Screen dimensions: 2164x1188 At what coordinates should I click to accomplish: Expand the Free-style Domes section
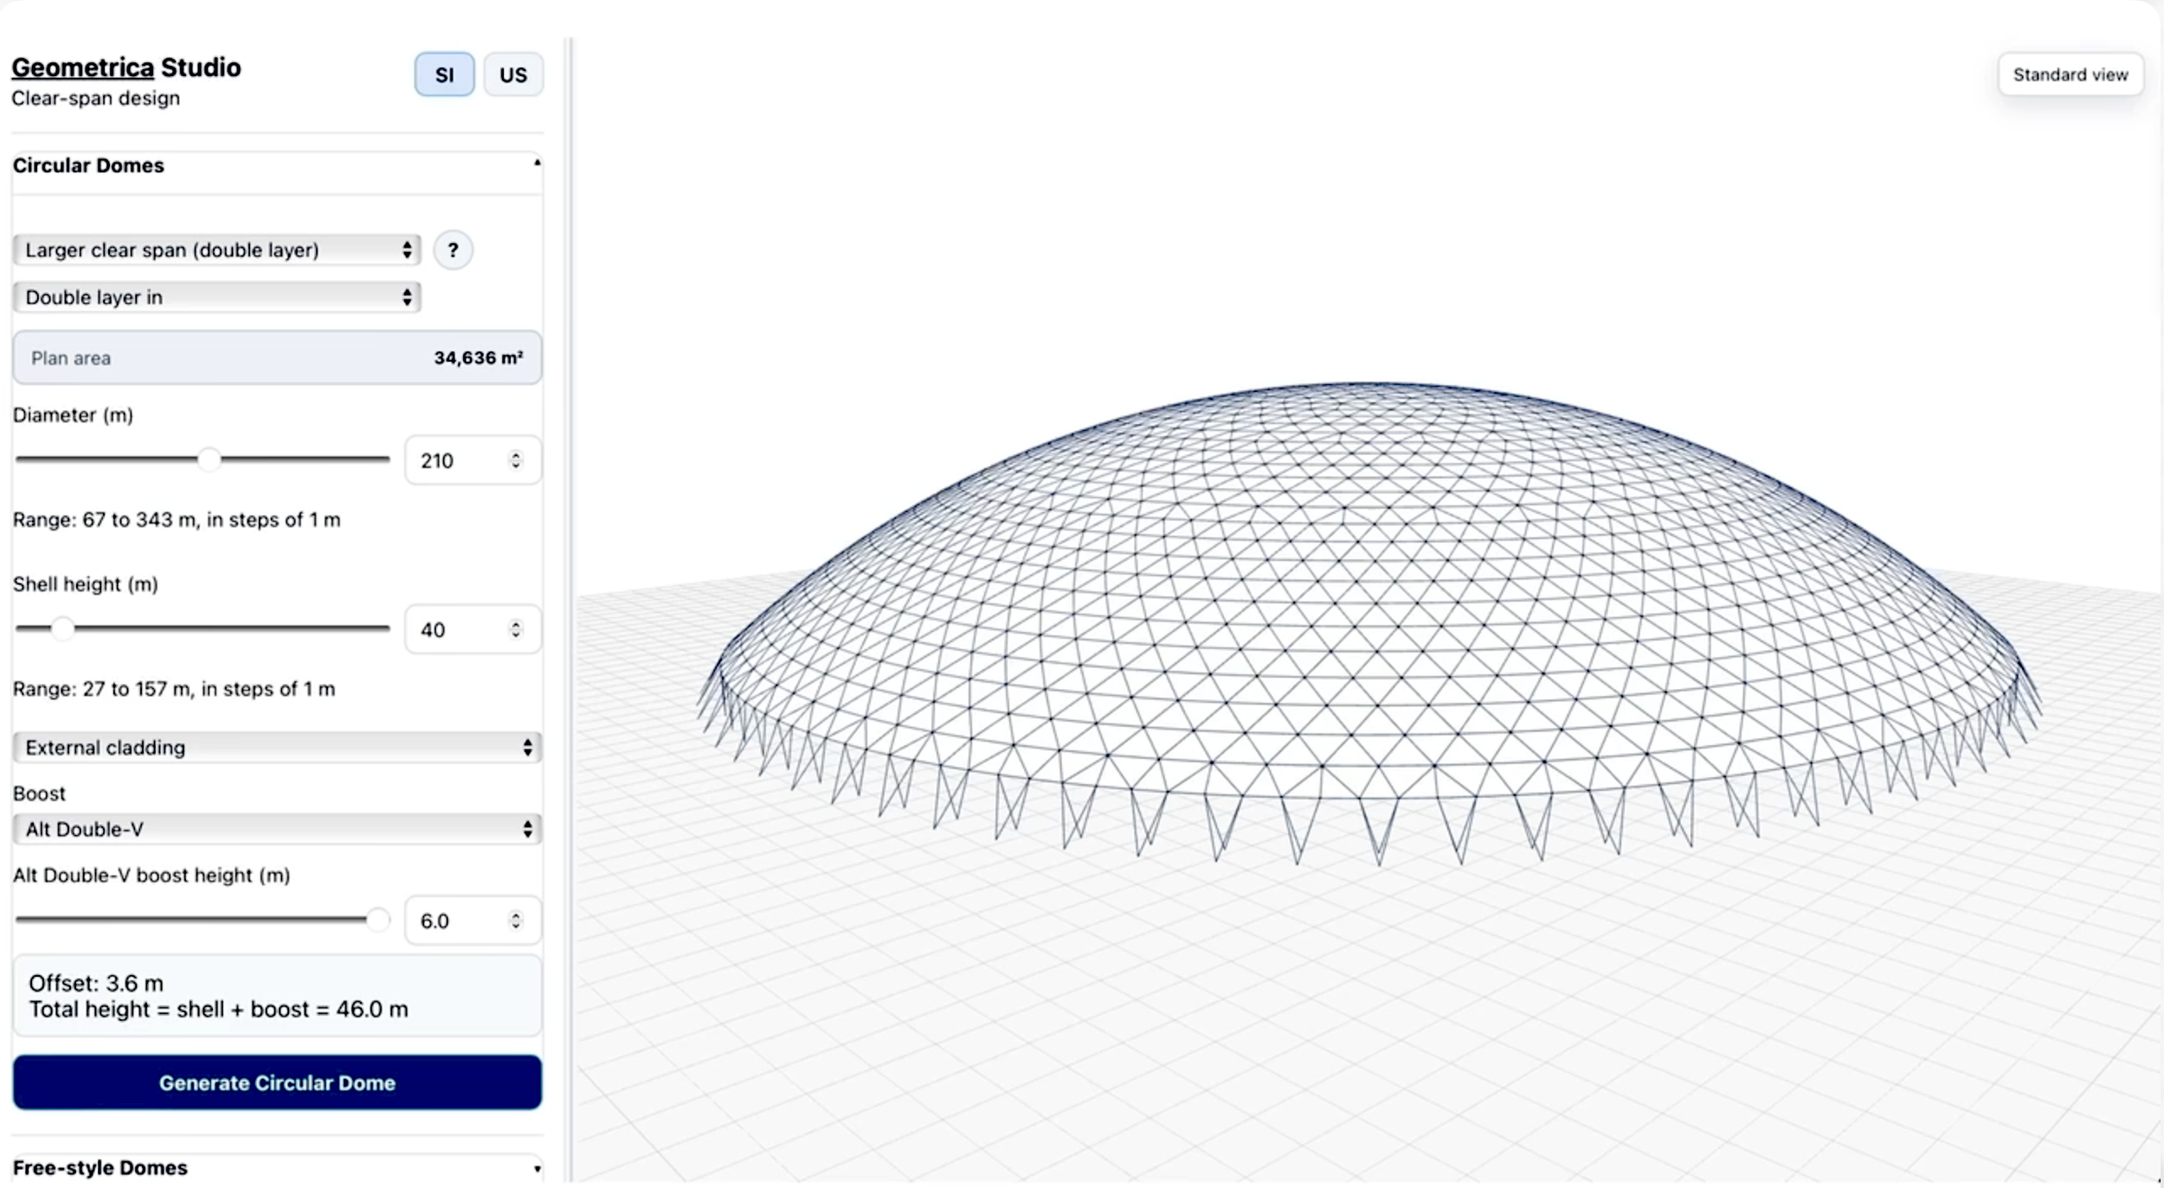[x=277, y=1167]
